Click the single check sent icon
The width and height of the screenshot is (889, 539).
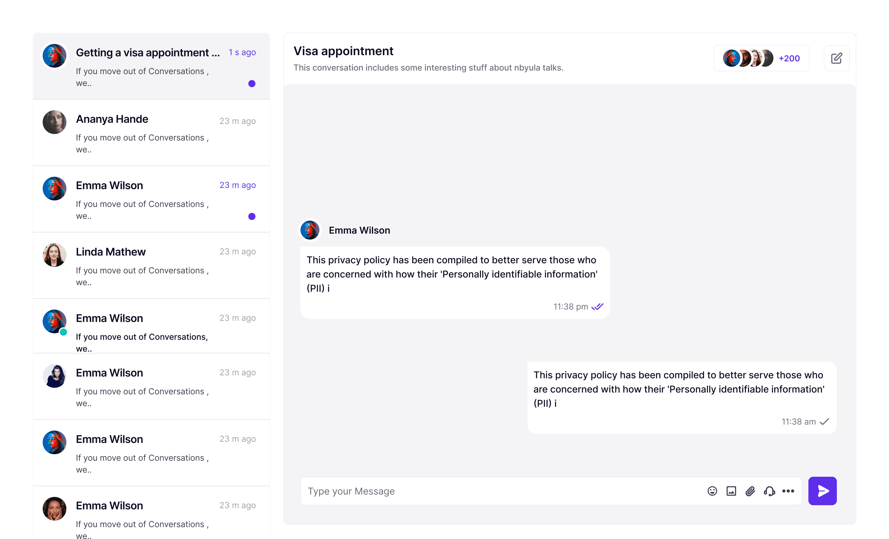[824, 422]
